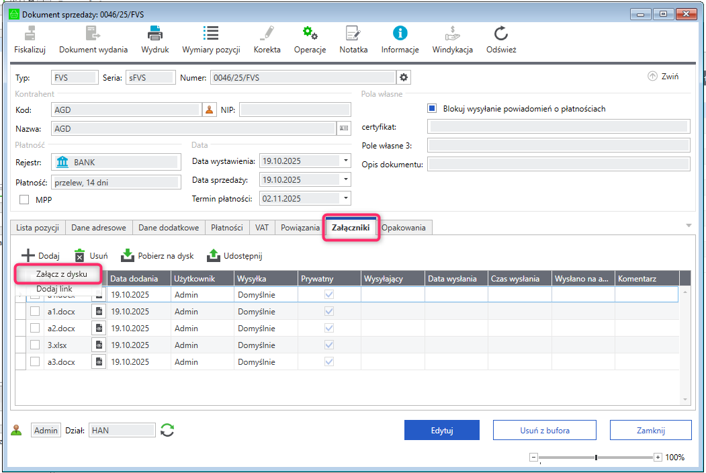Open the Termin płatności date dropdown

point(345,199)
